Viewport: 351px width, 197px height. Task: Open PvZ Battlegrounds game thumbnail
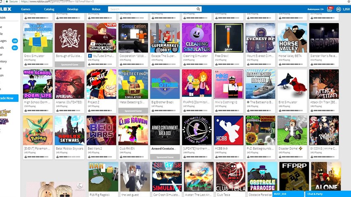pyautogui.click(x=260, y=131)
